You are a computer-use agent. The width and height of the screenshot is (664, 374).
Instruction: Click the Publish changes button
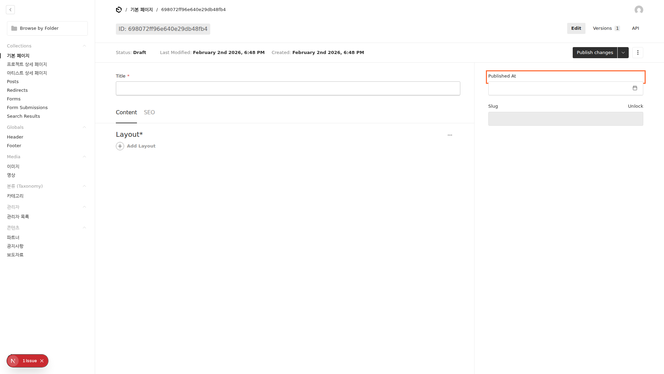click(x=594, y=53)
